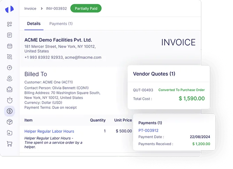
Task: Click the Unit Price column header
Action: click(x=123, y=120)
